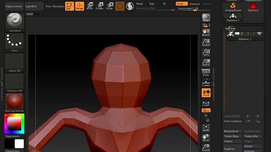The width and height of the screenshot is (271, 152).
Task: Click the Zoom2D icon
Action: click(x=206, y=43)
